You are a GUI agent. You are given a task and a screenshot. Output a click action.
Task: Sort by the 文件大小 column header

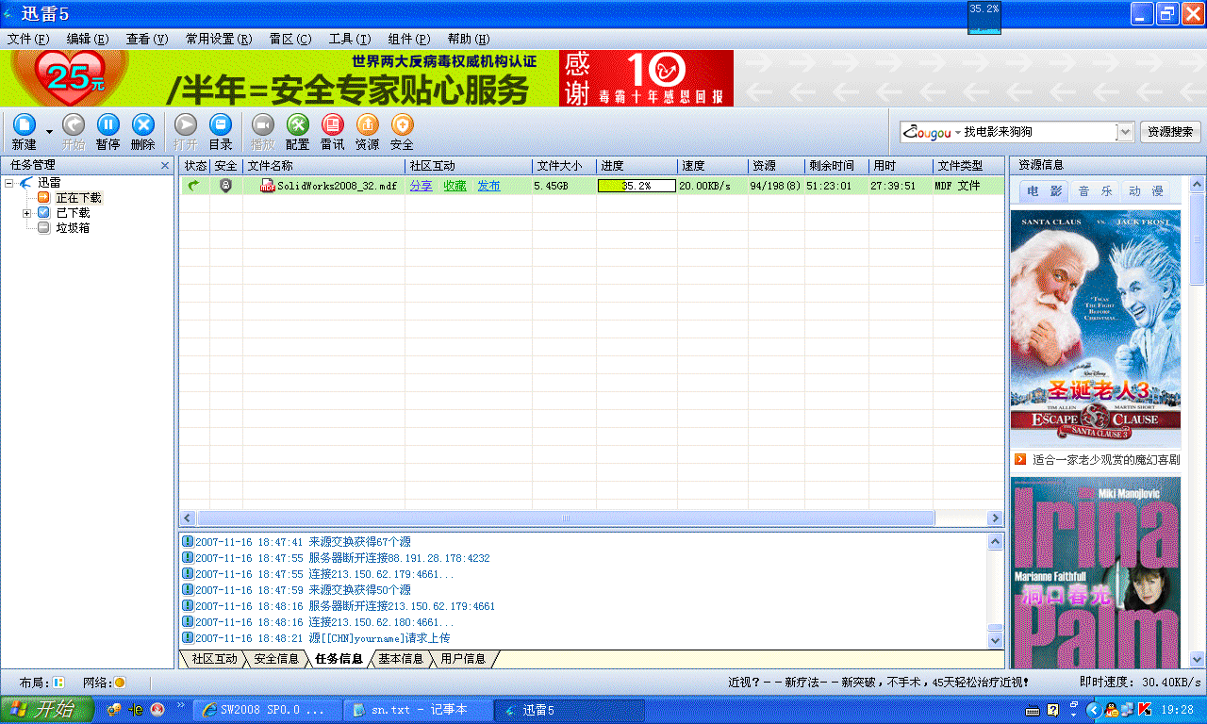(564, 166)
